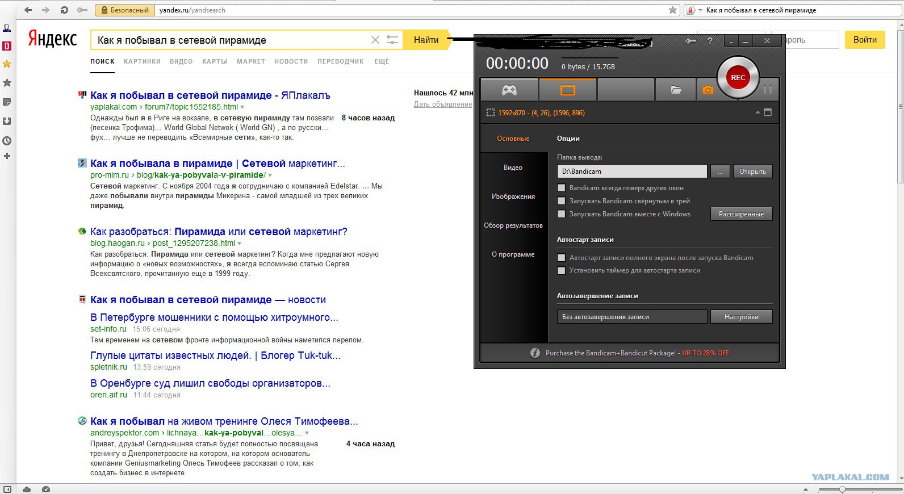Go forward in the browser
Viewport: 904px width, 494px height.
[45, 10]
